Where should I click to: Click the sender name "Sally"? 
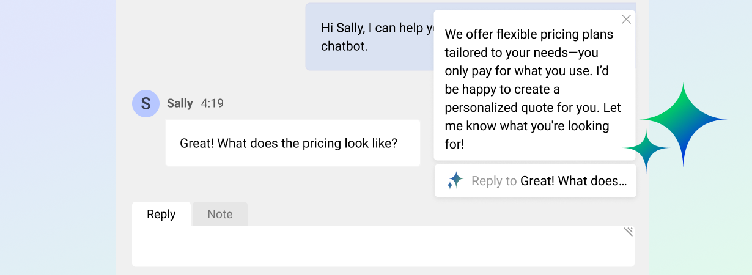coord(180,103)
